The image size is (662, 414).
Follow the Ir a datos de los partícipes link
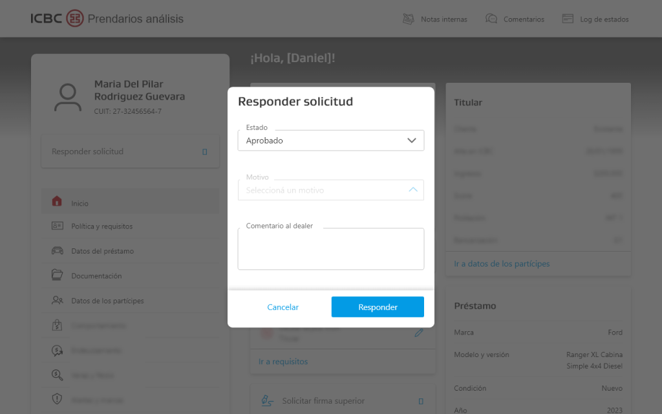click(502, 264)
